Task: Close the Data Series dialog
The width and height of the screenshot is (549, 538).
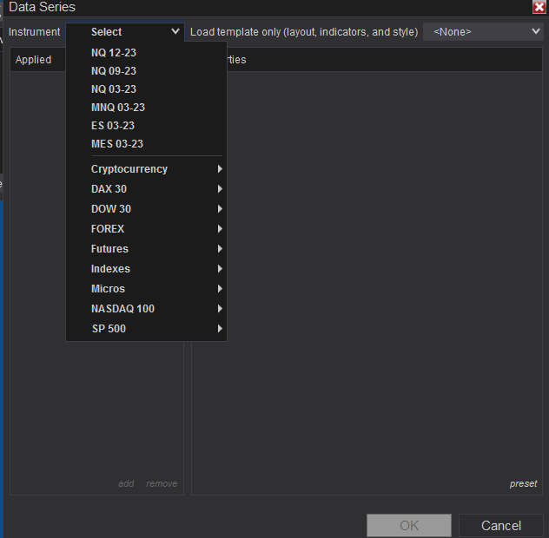Action: coord(539,7)
